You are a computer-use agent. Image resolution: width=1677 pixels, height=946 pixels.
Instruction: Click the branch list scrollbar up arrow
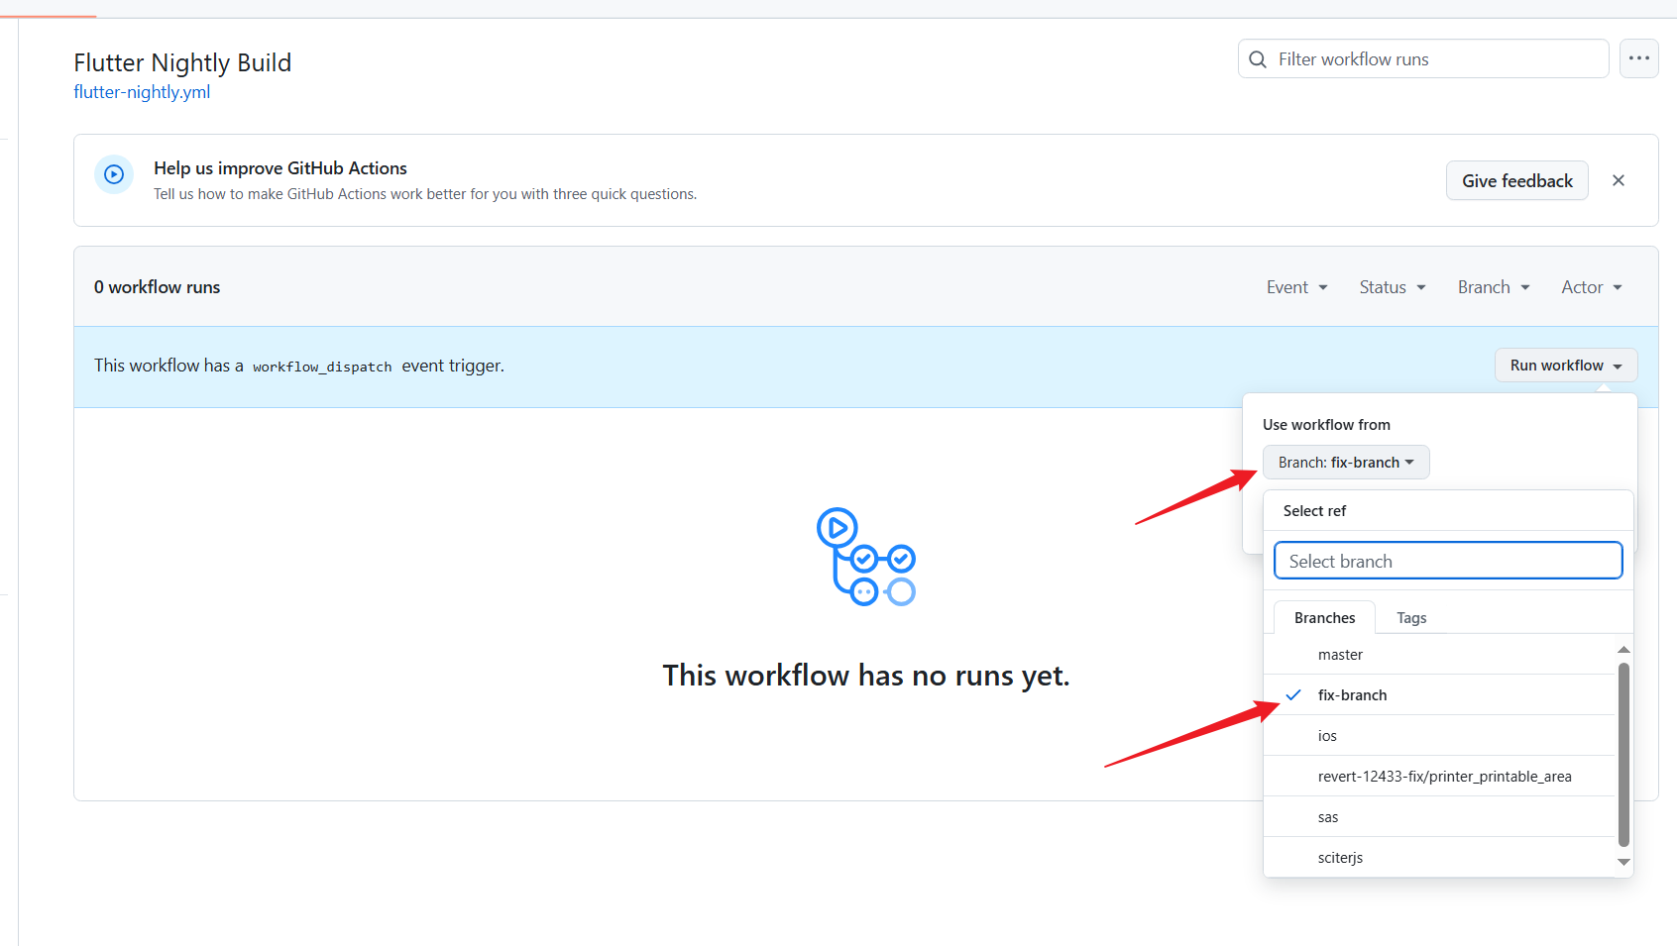tap(1623, 650)
